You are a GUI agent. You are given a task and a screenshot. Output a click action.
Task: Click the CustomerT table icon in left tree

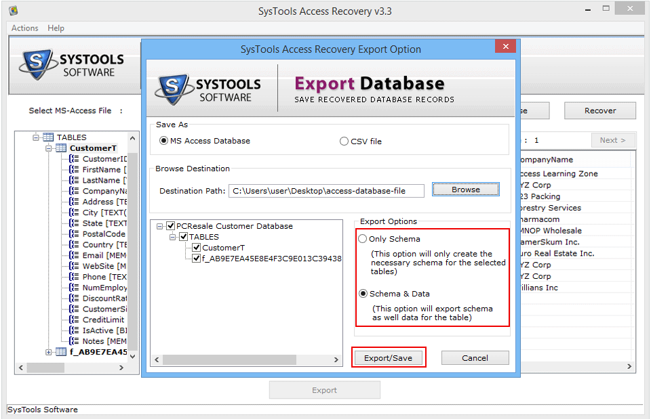pos(61,148)
